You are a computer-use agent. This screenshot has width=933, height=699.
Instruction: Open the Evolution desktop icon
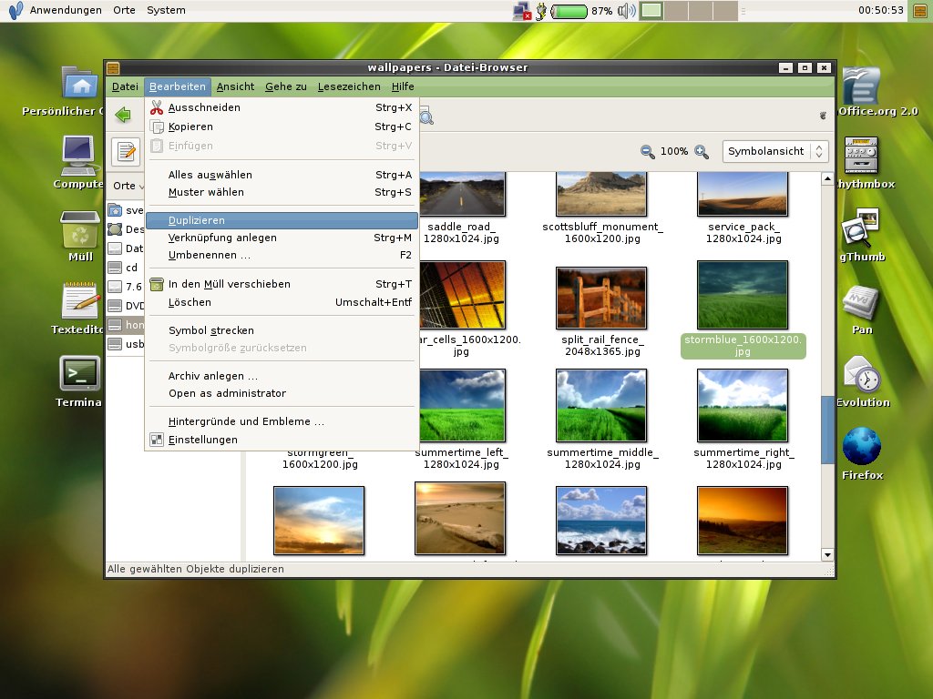[863, 381]
